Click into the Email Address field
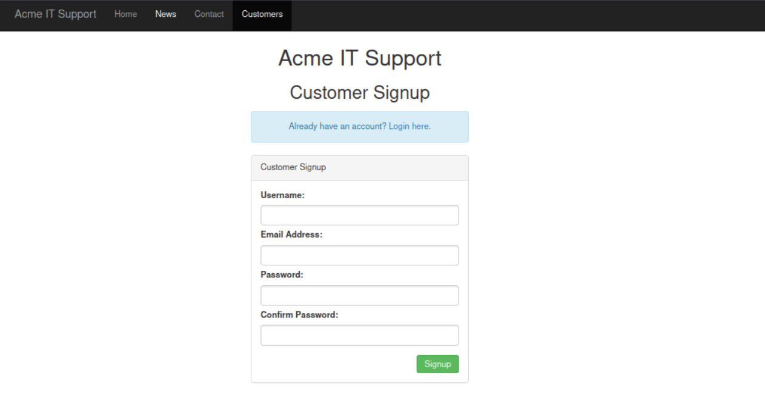The image size is (765, 418). tap(359, 255)
